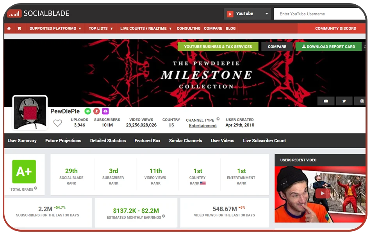Click the 1st Country Rank value
Screen dimensions: 371x234
click(198, 171)
